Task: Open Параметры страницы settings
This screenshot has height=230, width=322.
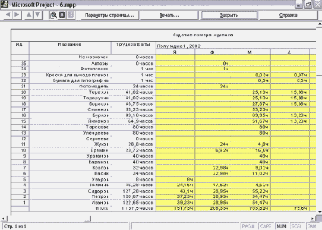Action: pyautogui.click(x=110, y=15)
